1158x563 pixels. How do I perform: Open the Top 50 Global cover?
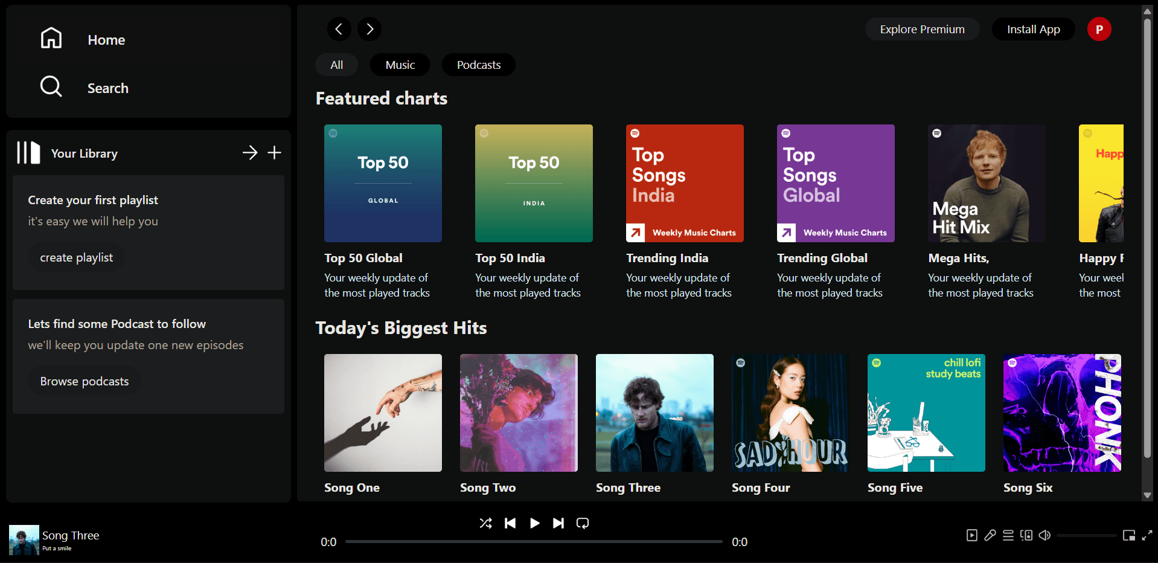point(383,183)
